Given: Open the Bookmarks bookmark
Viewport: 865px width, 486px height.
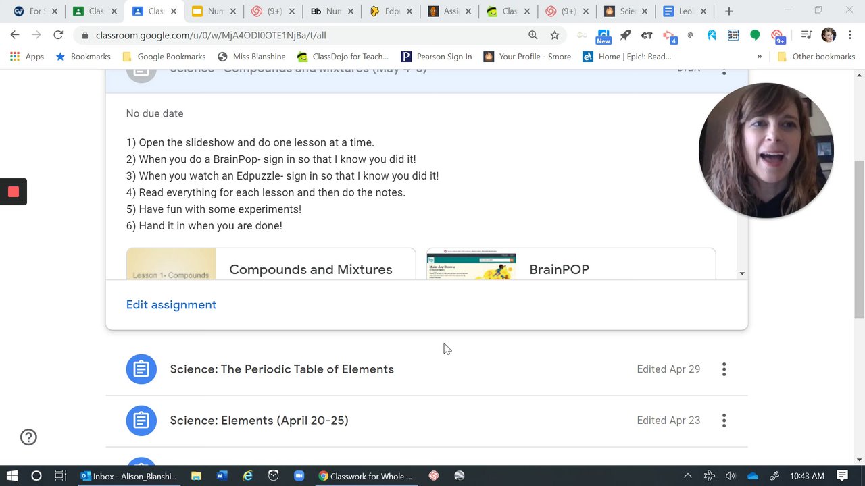Looking at the screenshot, I should 83,57.
